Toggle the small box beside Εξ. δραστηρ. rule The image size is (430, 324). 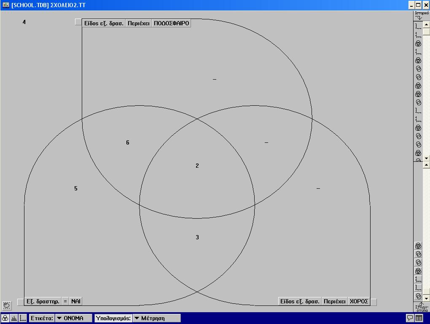[x=21, y=302]
